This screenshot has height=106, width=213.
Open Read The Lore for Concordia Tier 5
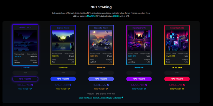[177, 79]
